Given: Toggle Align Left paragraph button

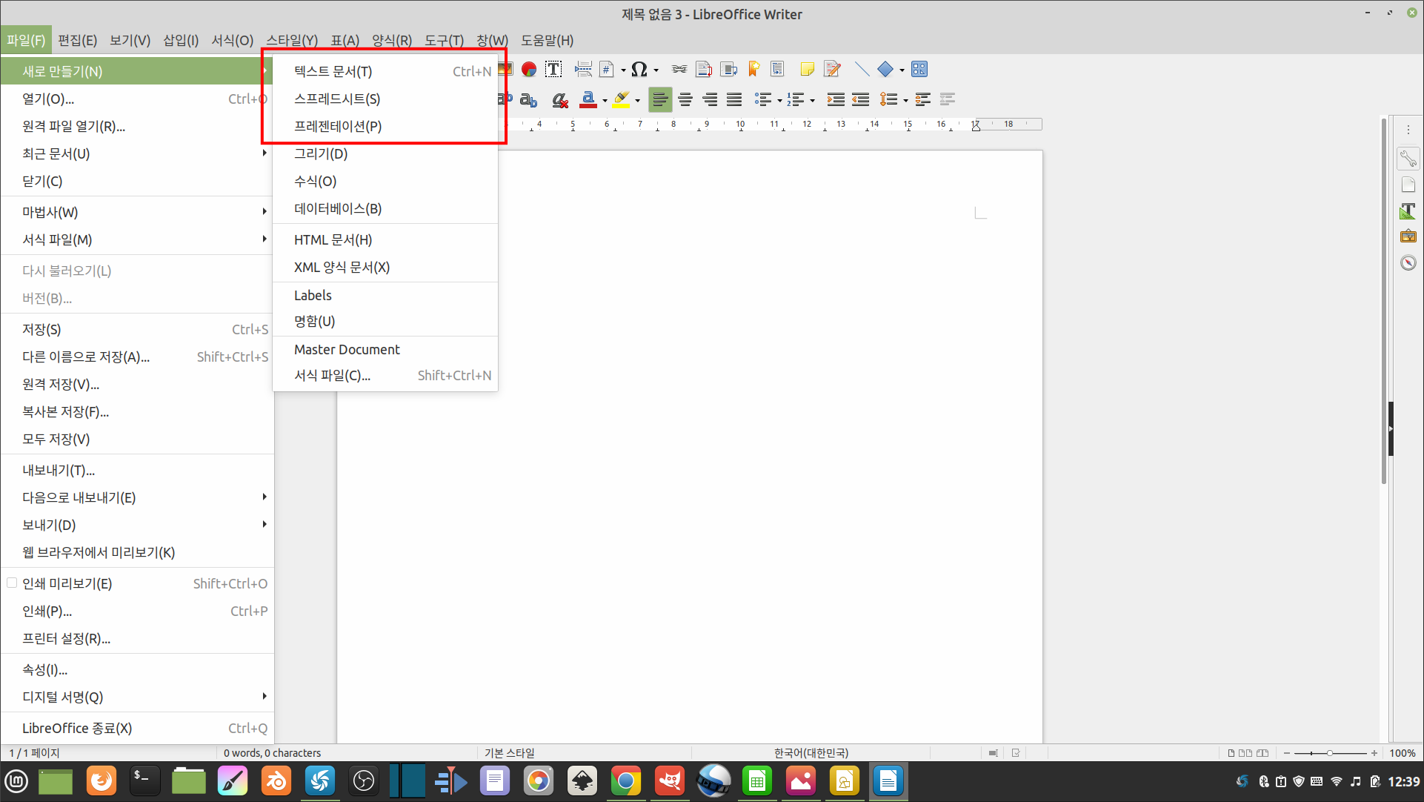Looking at the screenshot, I should click(x=660, y=100).
